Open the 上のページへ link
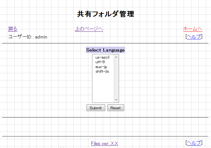 (x=89, y=29)
